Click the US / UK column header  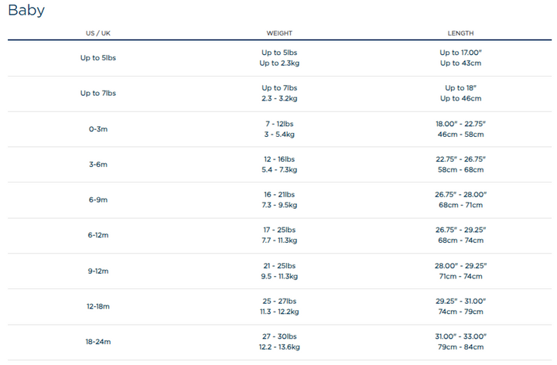click(x=98, y=33)
